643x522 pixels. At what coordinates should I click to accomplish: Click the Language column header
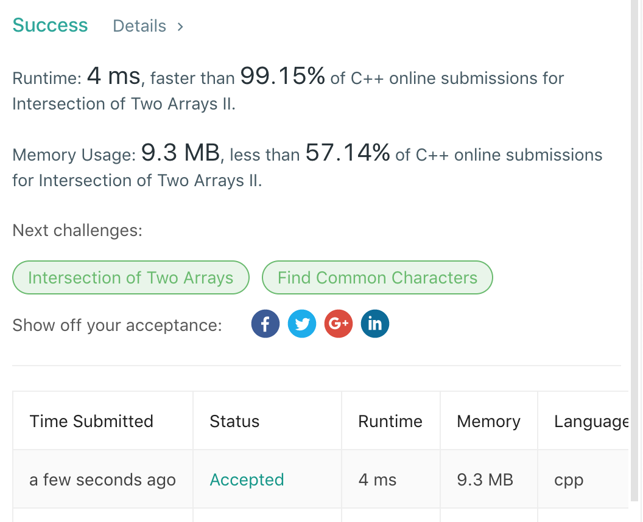click(x=591, y=421)
